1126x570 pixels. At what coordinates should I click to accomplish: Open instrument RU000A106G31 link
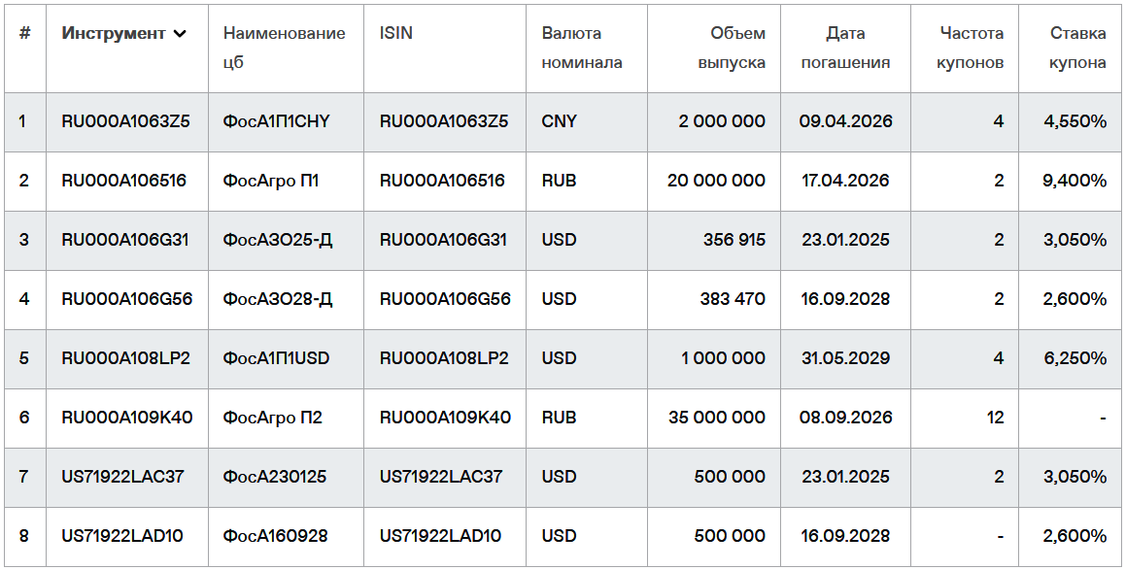(x=125, y=240)
